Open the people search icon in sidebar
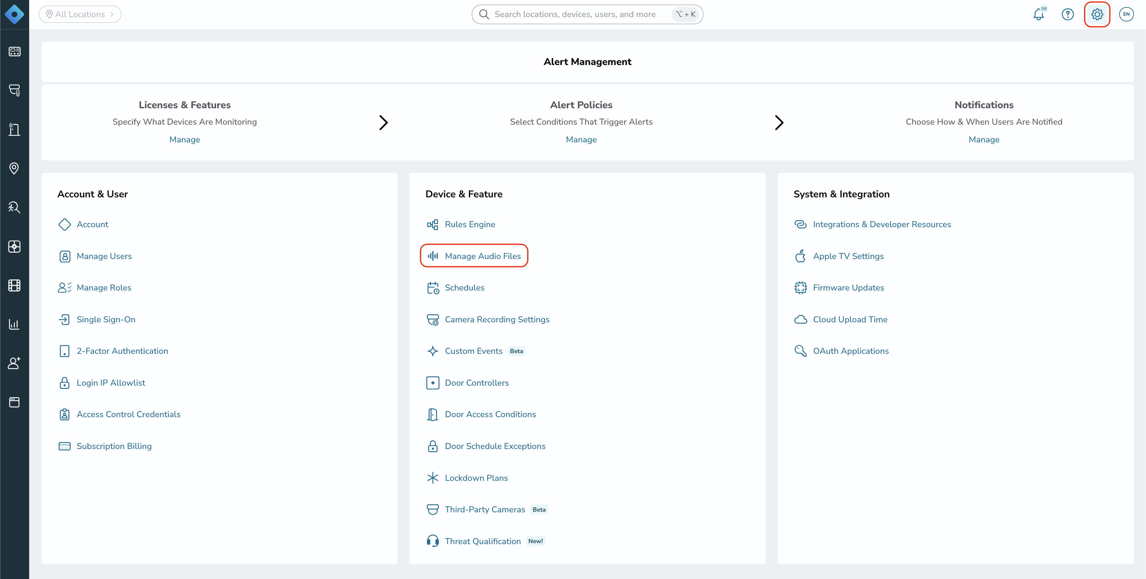This screenshot has width=1146, height=579. [14, 207]
